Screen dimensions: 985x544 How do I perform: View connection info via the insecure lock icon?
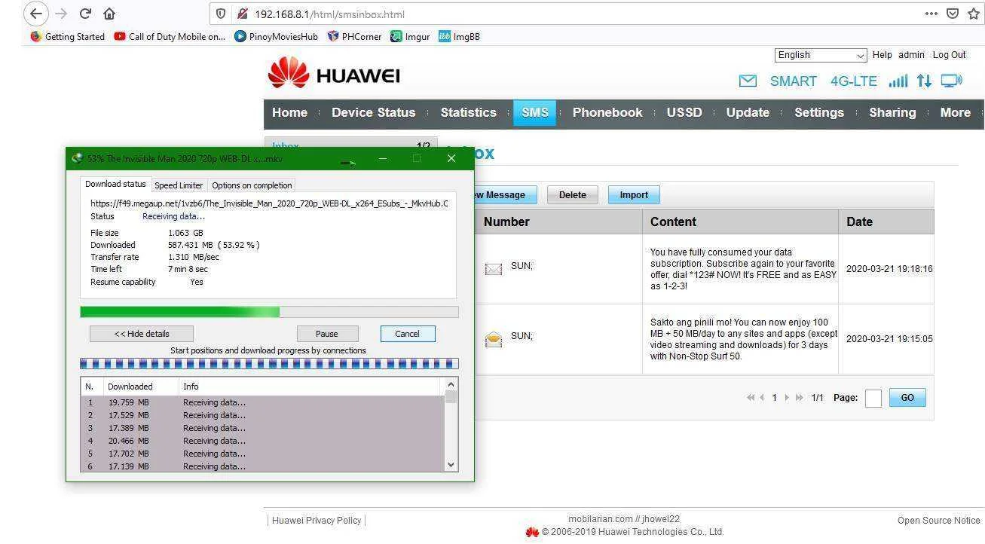(x=242, y=14)
